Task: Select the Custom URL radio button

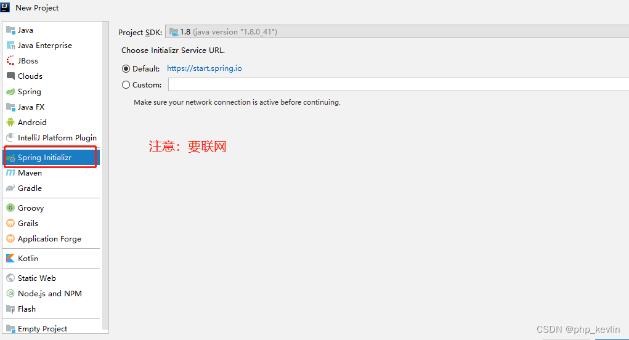Action: pyautogui.click(x=126, y=84)
